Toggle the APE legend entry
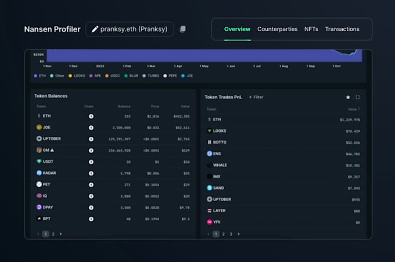The image size is (395, 262). (95, 76)
